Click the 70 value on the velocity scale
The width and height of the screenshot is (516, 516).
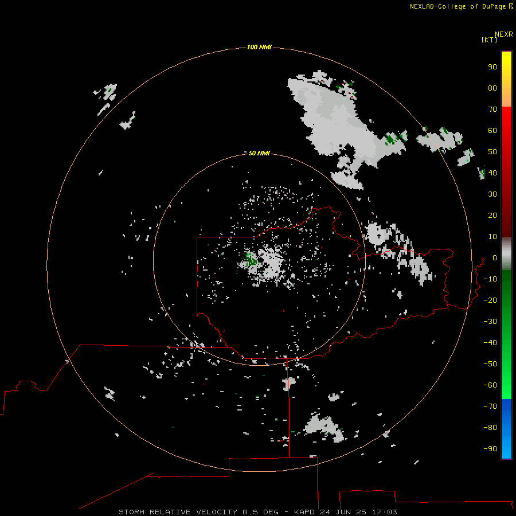492,110
